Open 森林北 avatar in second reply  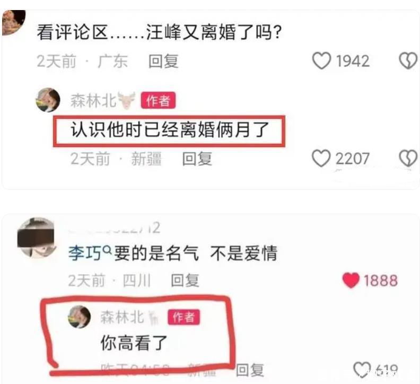coord(78,317)
